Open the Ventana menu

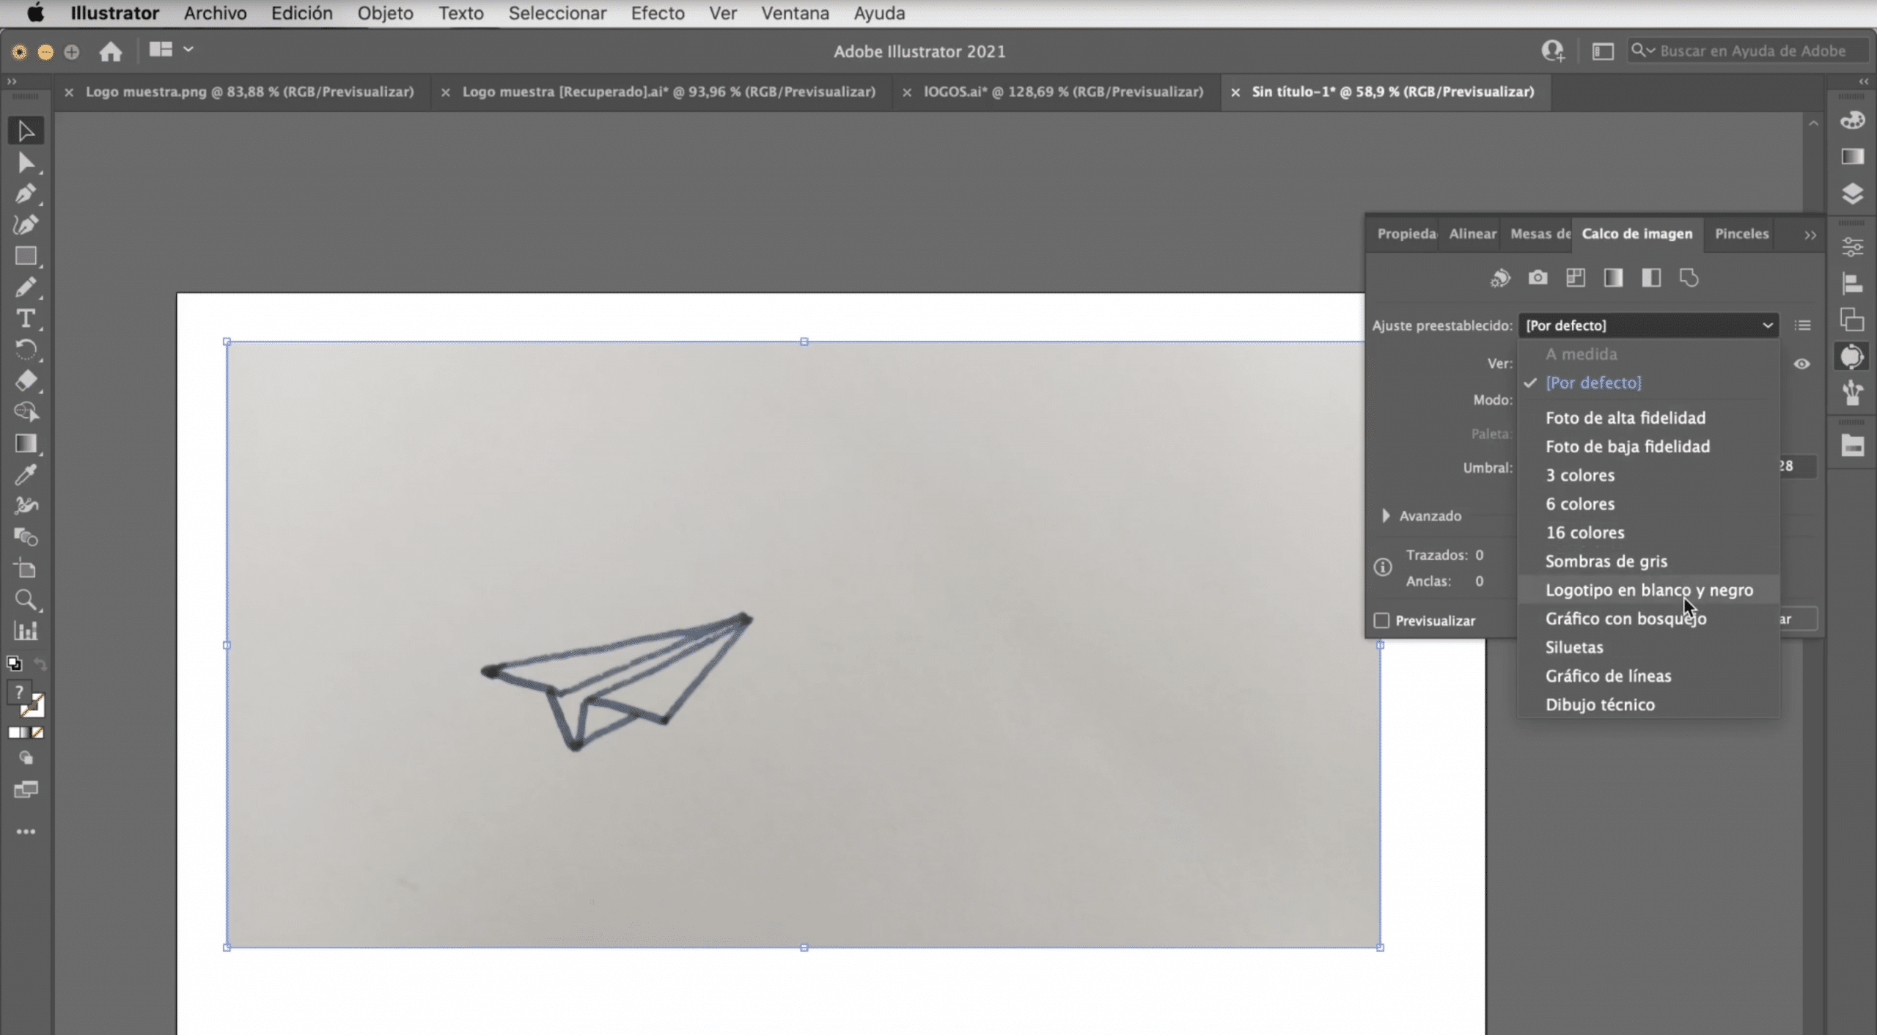pos(795,13)
